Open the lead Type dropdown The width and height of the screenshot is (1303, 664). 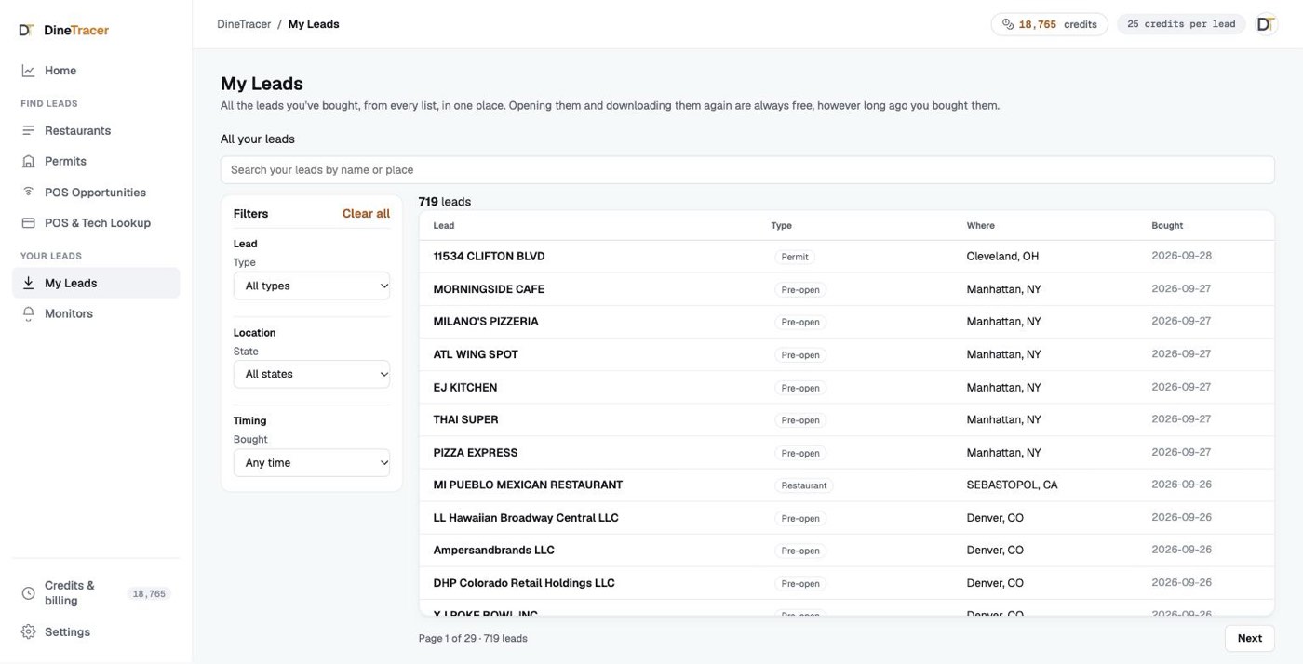tap(312, 286)
